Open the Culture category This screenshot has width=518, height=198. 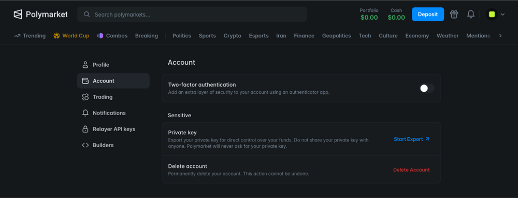[388, 36]
